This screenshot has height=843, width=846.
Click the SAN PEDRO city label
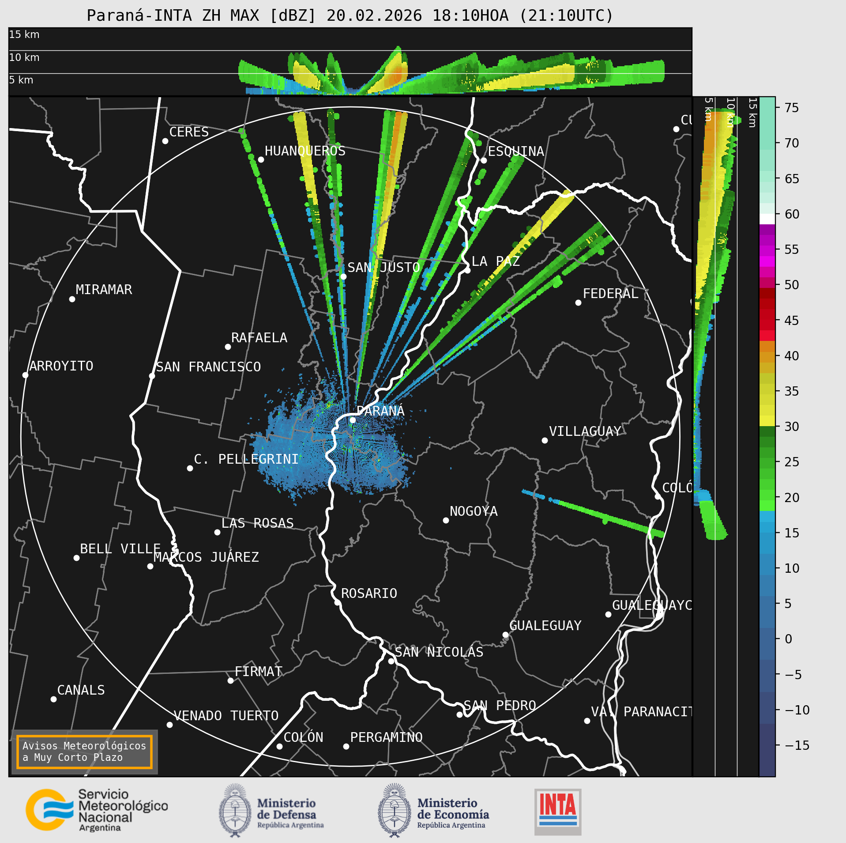(500, 706)
